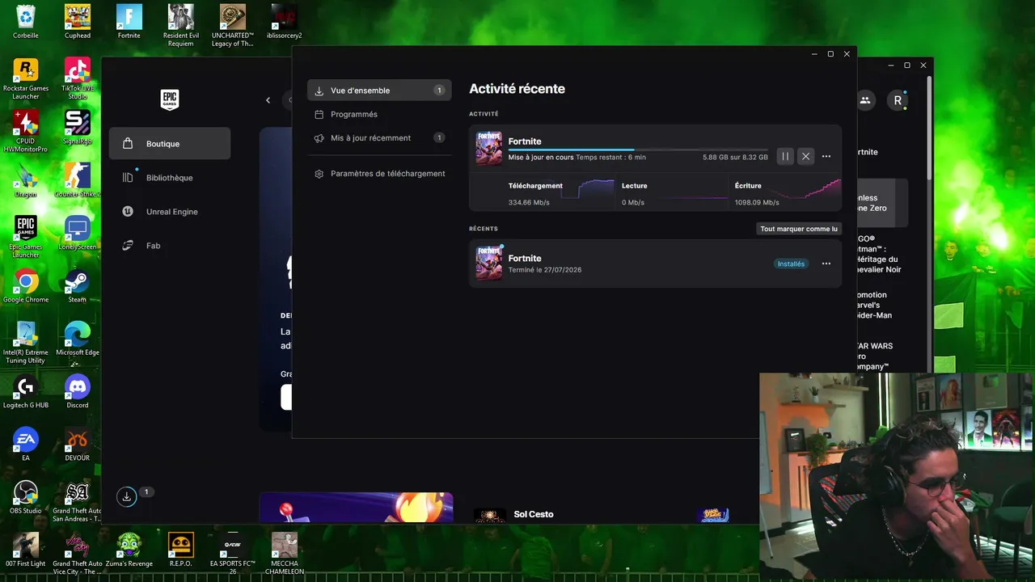
Task: Select the LonelyScreen desktop icon
Action: click(78, 234)
